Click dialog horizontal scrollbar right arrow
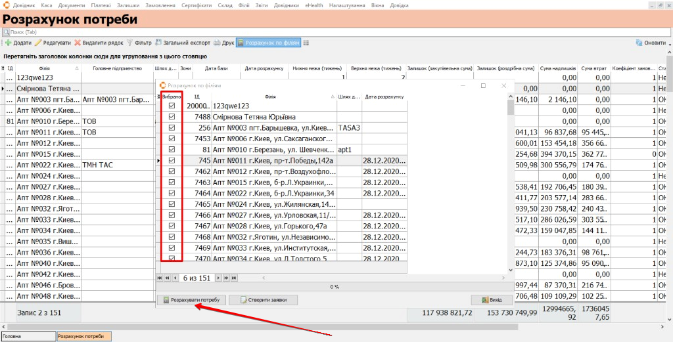673x342 pixels. pos(504,278)
